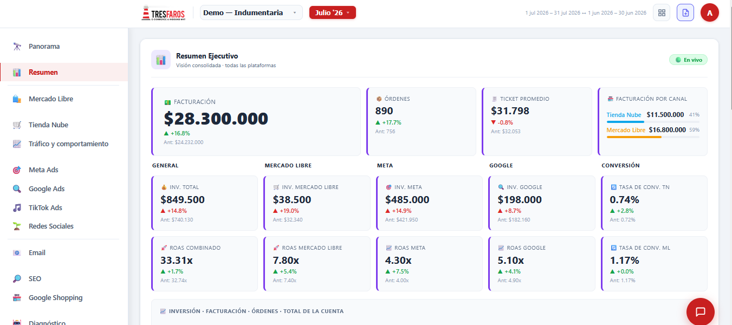
Task: Click the Mercado Libre shopping bag icon
Action: click(17, 99)
